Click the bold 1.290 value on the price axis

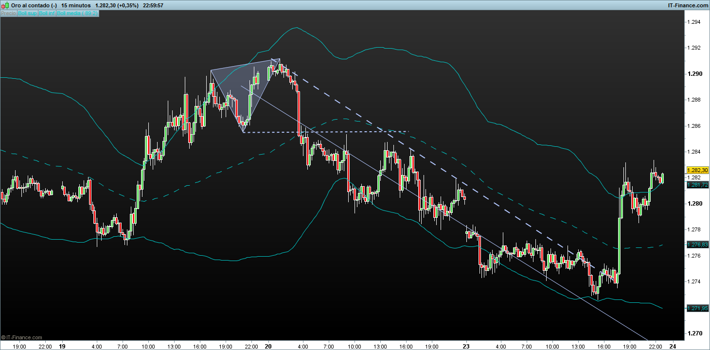pos(694,74)
